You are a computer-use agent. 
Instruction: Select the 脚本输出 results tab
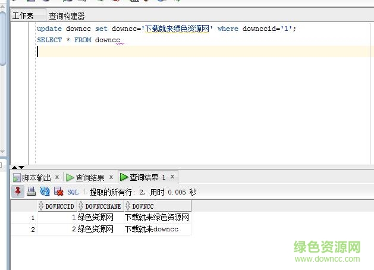[x=36, y=178]
